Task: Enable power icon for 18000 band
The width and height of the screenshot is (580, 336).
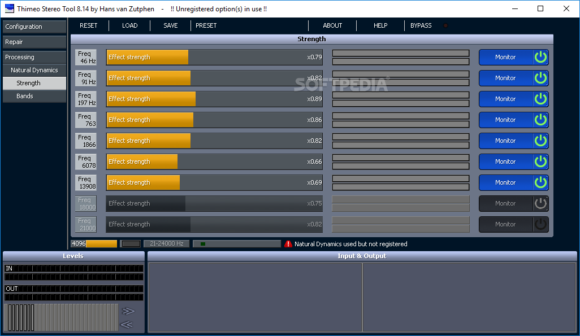Action: coord(541,203)
